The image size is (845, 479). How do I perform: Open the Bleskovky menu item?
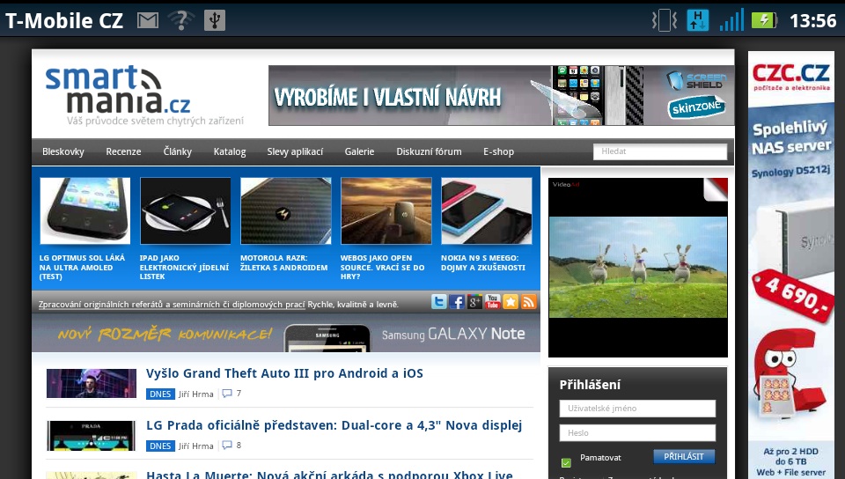point(63,152)
